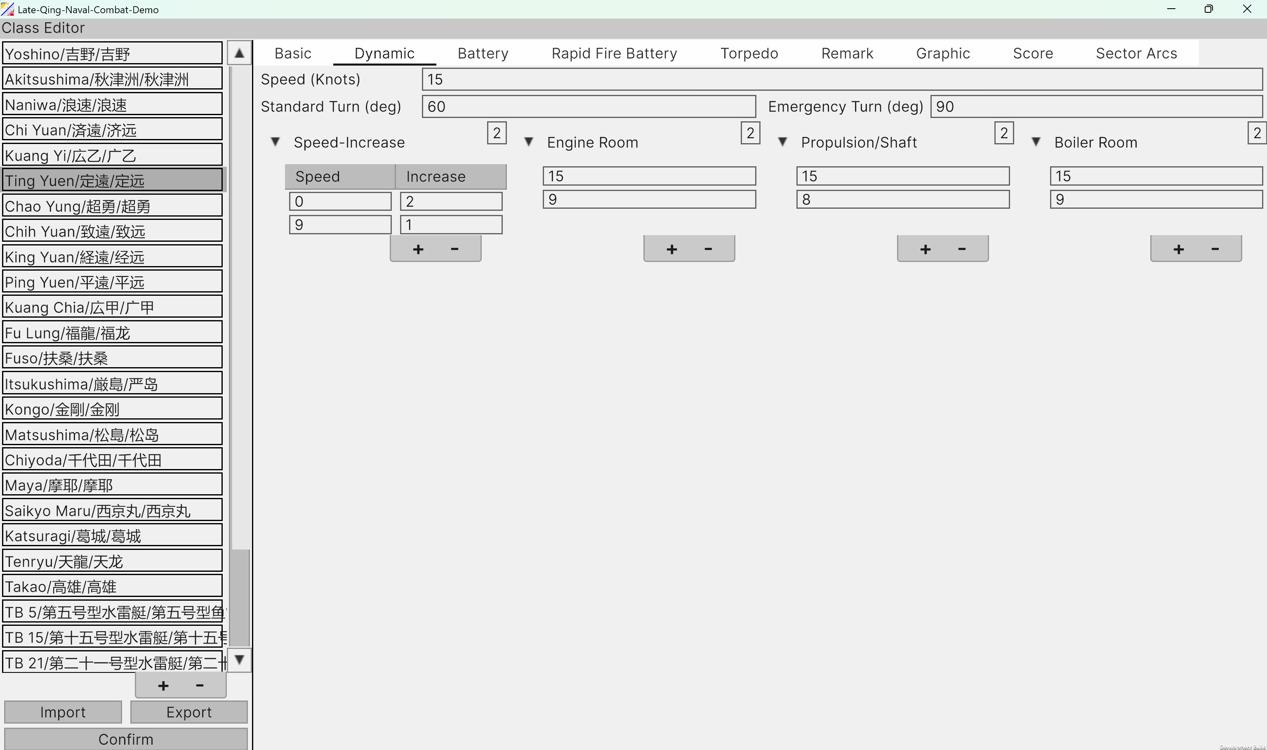Click the Import button
Screen dimensions: 1267x750
63,712
